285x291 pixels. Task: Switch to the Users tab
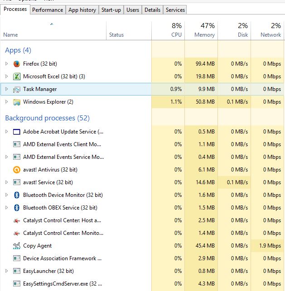tap(133, 10)
